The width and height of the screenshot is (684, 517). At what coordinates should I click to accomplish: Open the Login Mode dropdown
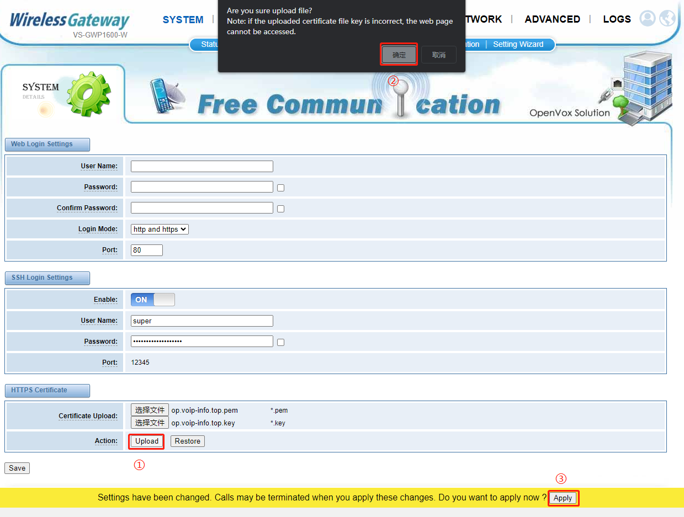click(160, 229)
